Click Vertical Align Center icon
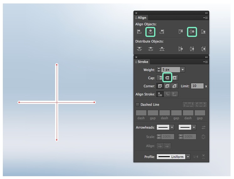 pyautogui.click(x=192, y=32)
